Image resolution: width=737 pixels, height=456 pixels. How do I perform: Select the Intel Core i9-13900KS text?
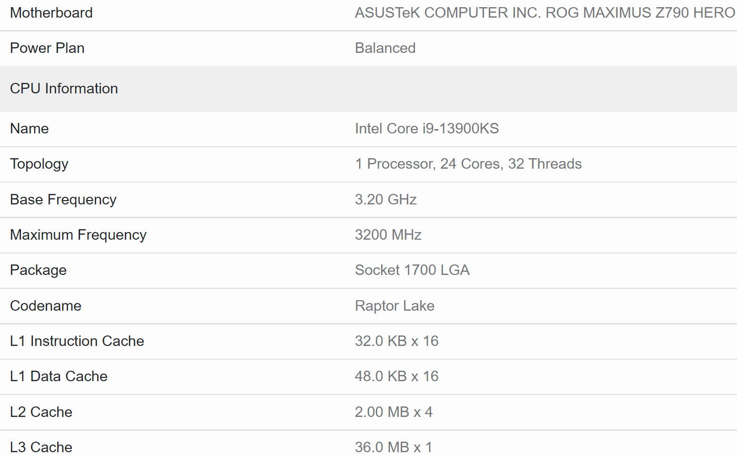pyautogui.click(x=426, y=129)
